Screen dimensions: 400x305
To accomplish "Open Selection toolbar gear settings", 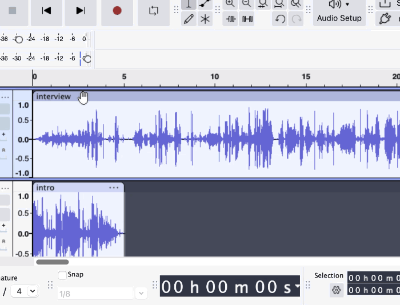I will coord(336,290).
